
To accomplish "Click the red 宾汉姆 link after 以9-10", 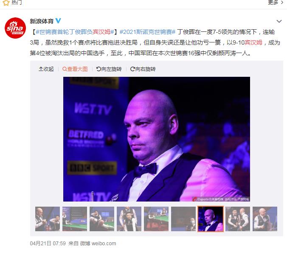I will (253, 42).
